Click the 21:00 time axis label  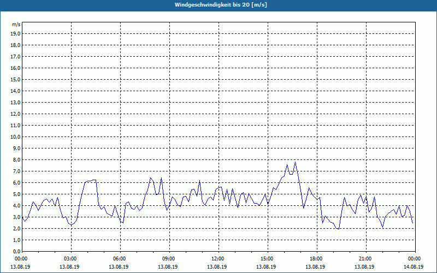(366, 259)
